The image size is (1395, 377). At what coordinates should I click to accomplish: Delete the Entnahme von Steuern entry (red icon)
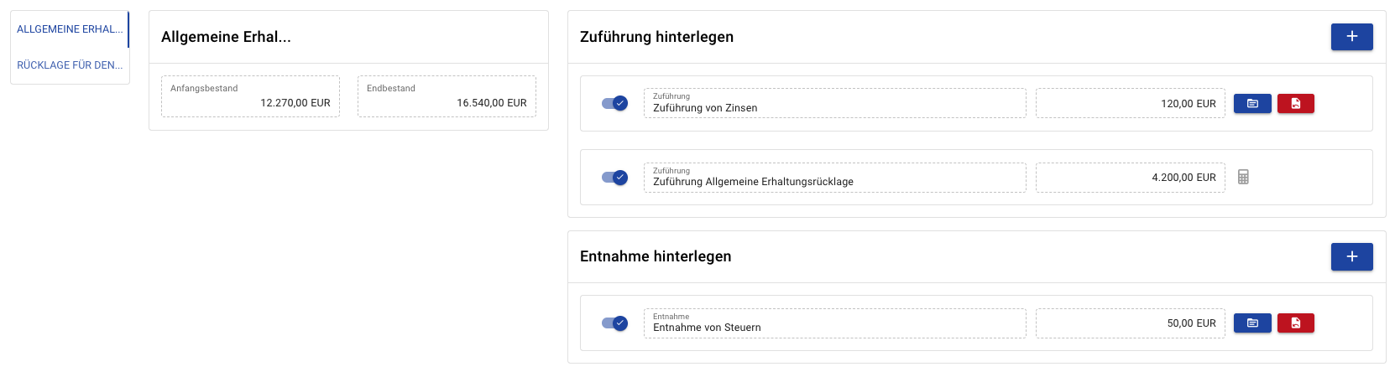(x=1295, y=323)
